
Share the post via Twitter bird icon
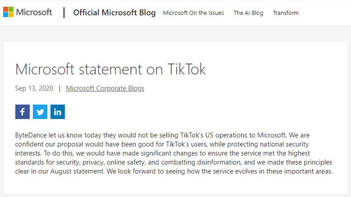(40, 112)
